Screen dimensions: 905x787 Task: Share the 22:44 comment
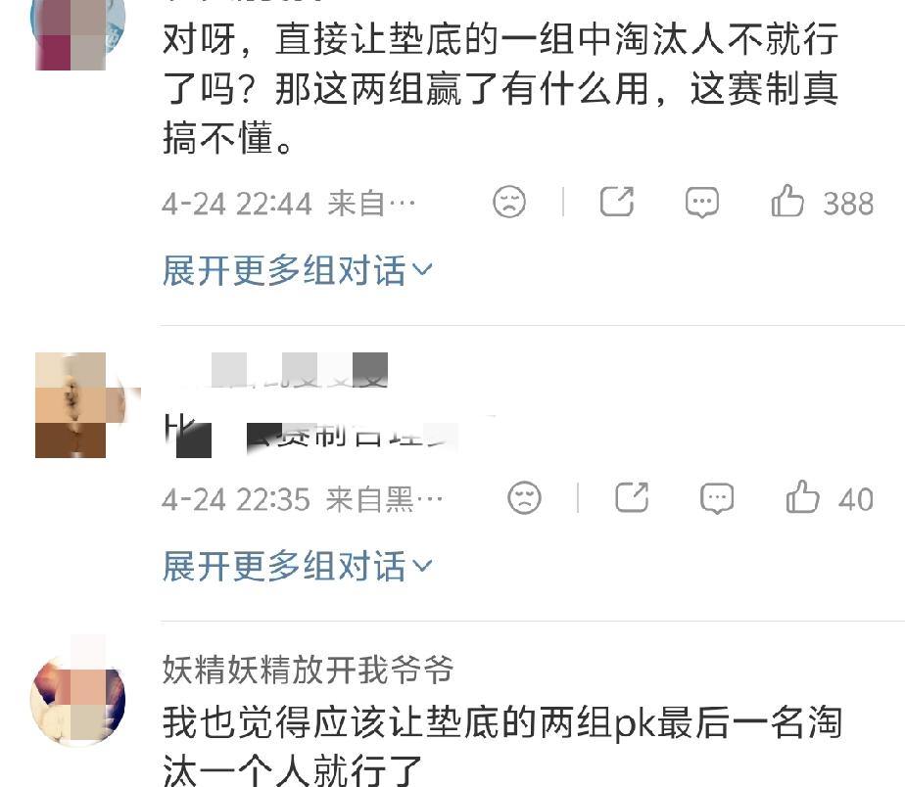616,202
